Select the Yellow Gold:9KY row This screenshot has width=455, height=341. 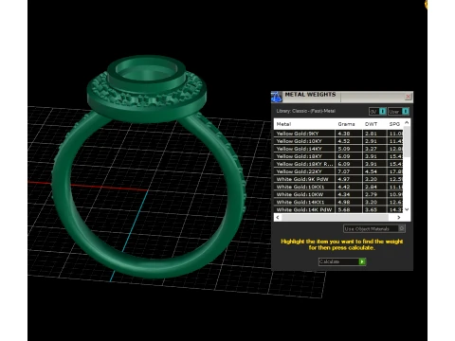[x=338, y=134]
